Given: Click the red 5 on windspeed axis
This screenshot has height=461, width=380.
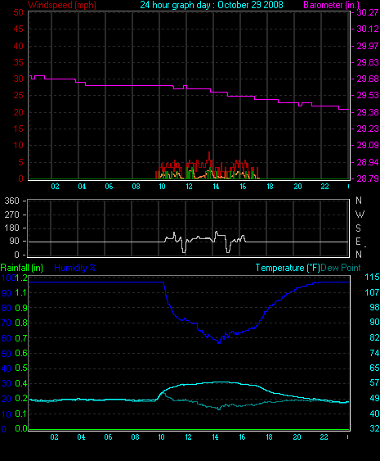Looking at the screenshot, I should click(20, 162).
